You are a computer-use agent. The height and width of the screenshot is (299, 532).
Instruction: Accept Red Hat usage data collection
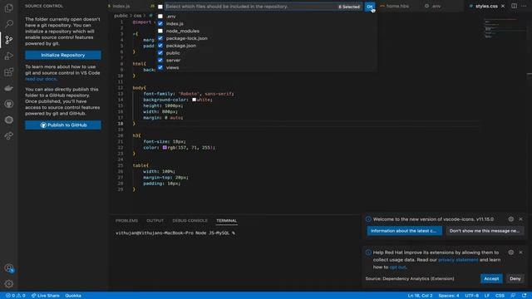click(x=491, y=279)
